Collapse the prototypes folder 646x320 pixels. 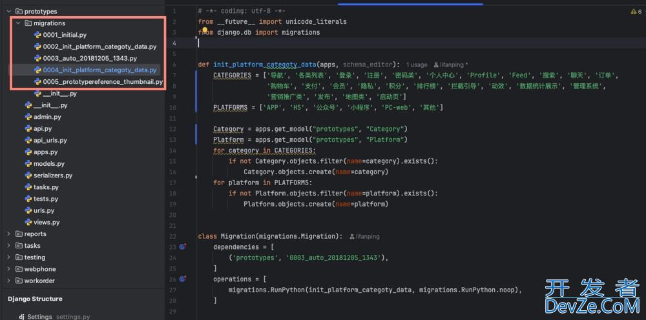[x=8, y=12]
